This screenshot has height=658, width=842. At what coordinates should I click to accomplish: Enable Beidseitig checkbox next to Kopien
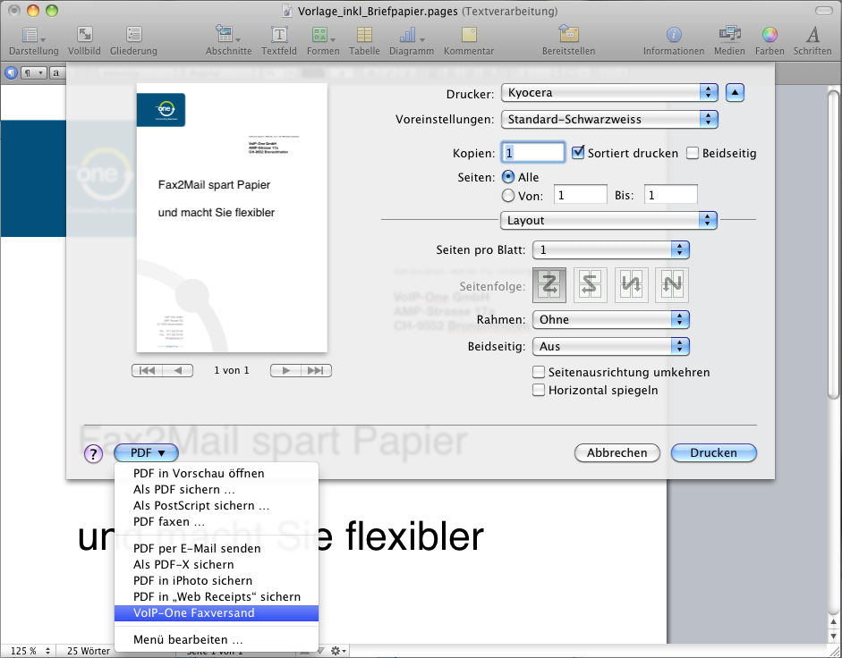(693, 153)
